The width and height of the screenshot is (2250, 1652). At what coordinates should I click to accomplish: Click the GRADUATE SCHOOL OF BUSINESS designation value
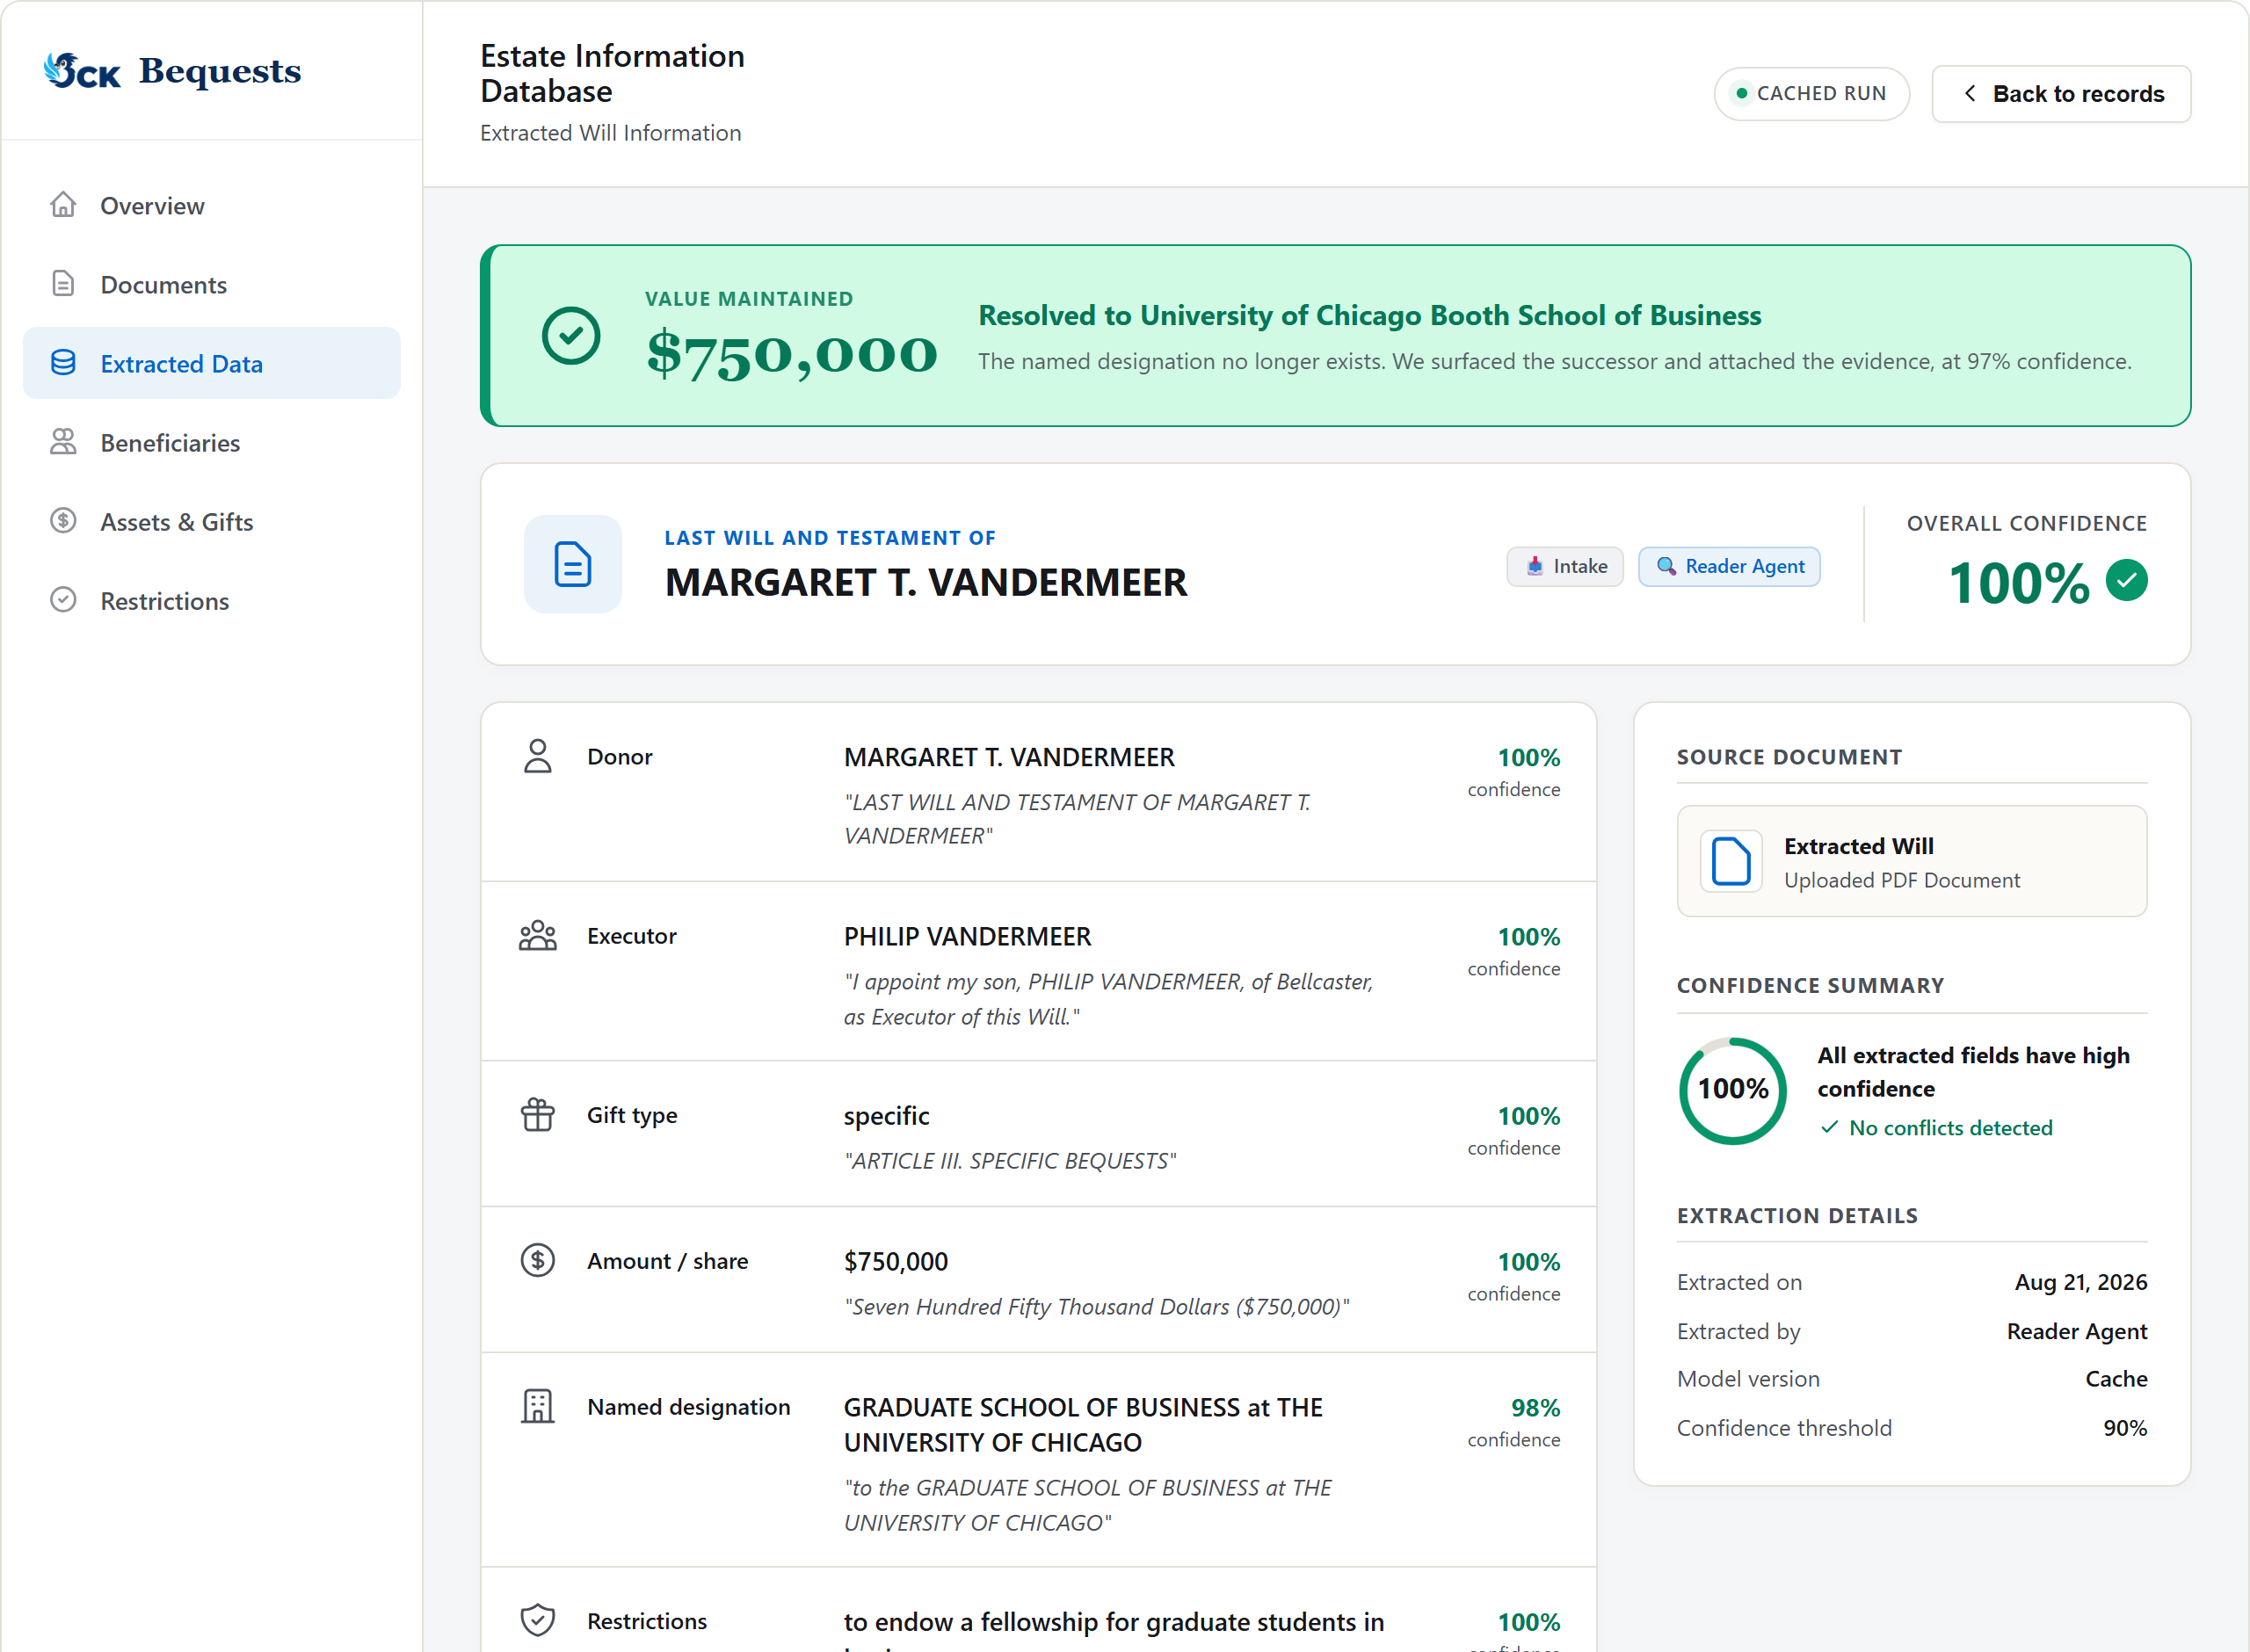point(1083,1425)
